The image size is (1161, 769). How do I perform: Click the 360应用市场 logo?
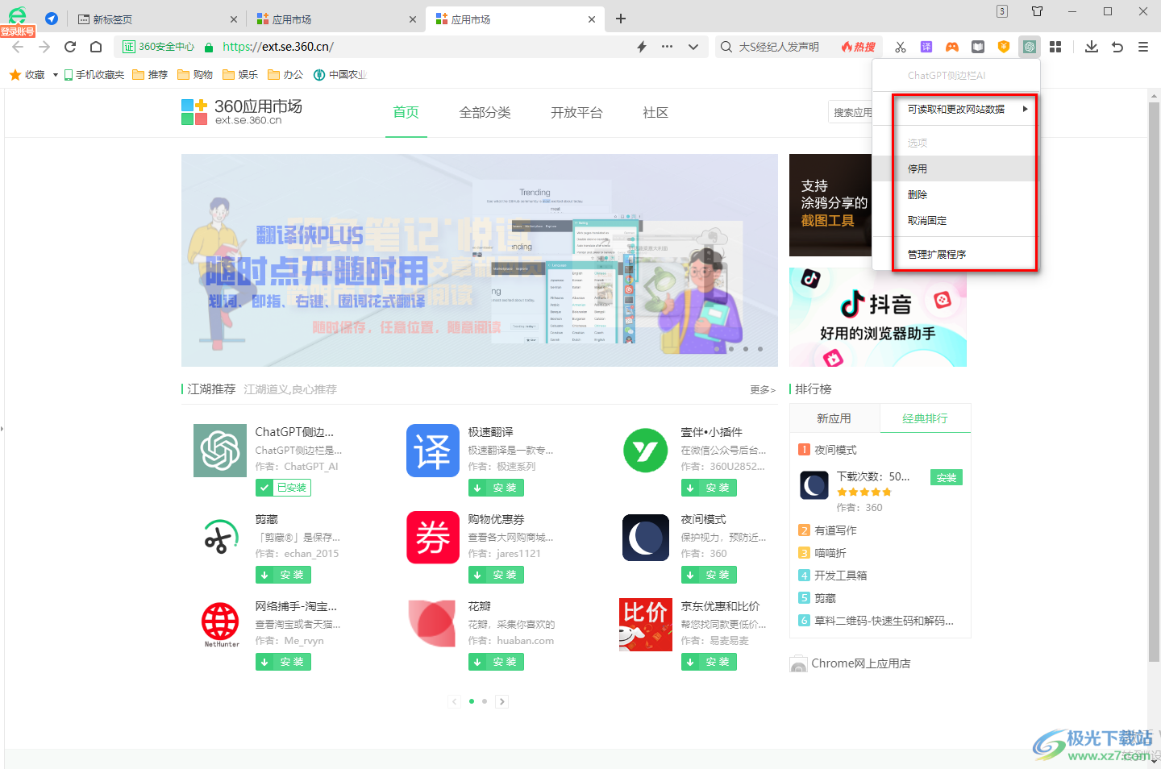242,112
